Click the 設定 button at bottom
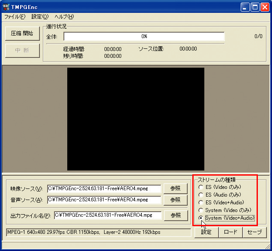The image size is (272, 251). pyautogui.click(x=206, y=232)
